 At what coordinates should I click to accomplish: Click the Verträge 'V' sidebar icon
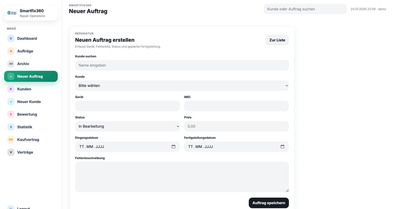click(11, 152)
